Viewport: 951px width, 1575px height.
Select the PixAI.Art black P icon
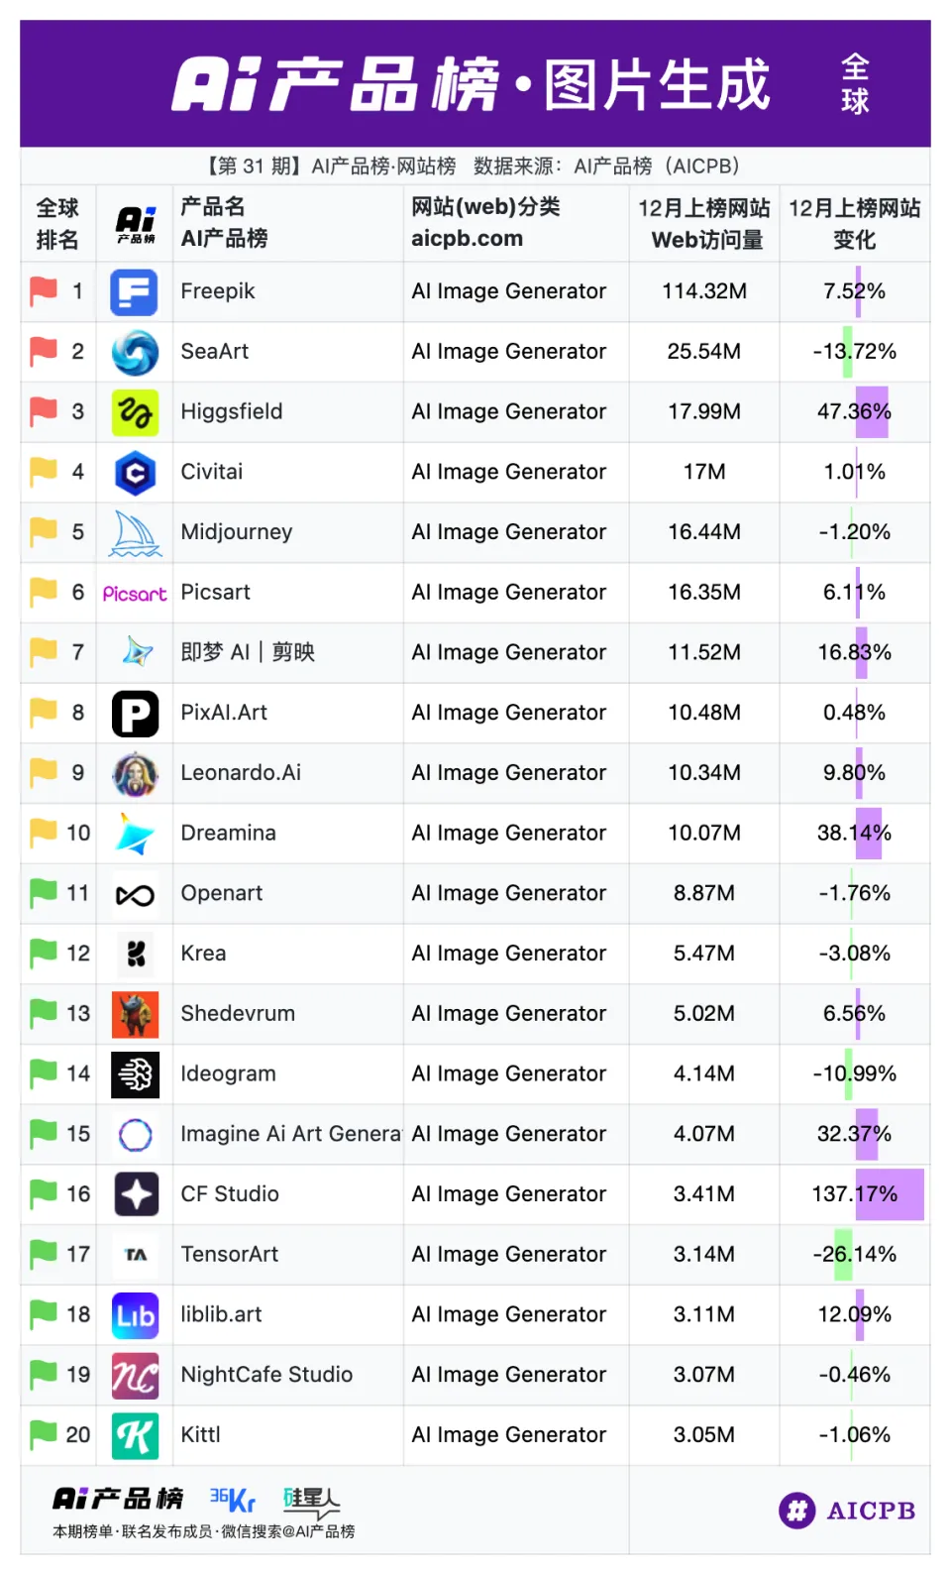[135, 714]
